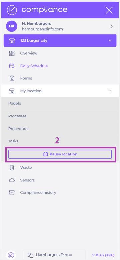Click the Hamburgers Demo organization button

pyautogui.click(x=54, y=255)
